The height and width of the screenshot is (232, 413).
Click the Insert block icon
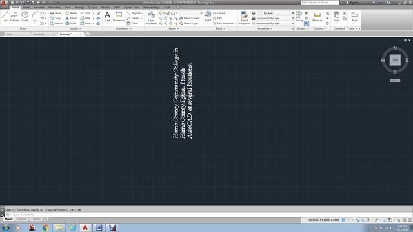tap(208, 16)
